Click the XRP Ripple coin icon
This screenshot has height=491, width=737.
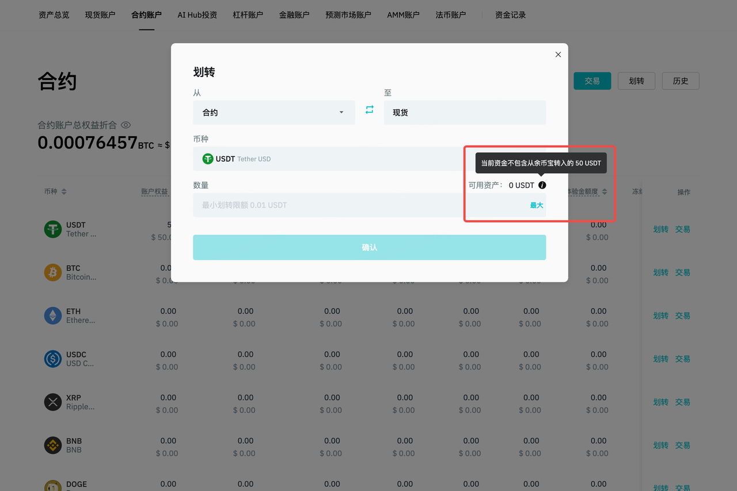coord(53,402)
